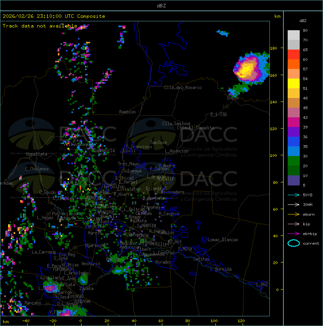323x326 pixels.
Task: Click the '5' label in dBZ legend
Action: [x=304, y=185]
